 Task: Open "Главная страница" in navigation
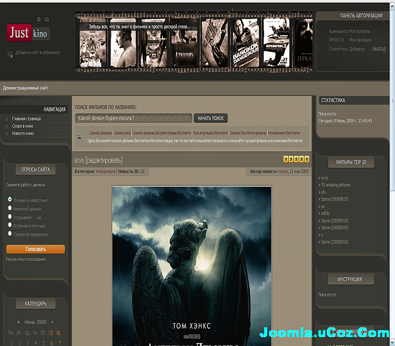tap(26, 119)
